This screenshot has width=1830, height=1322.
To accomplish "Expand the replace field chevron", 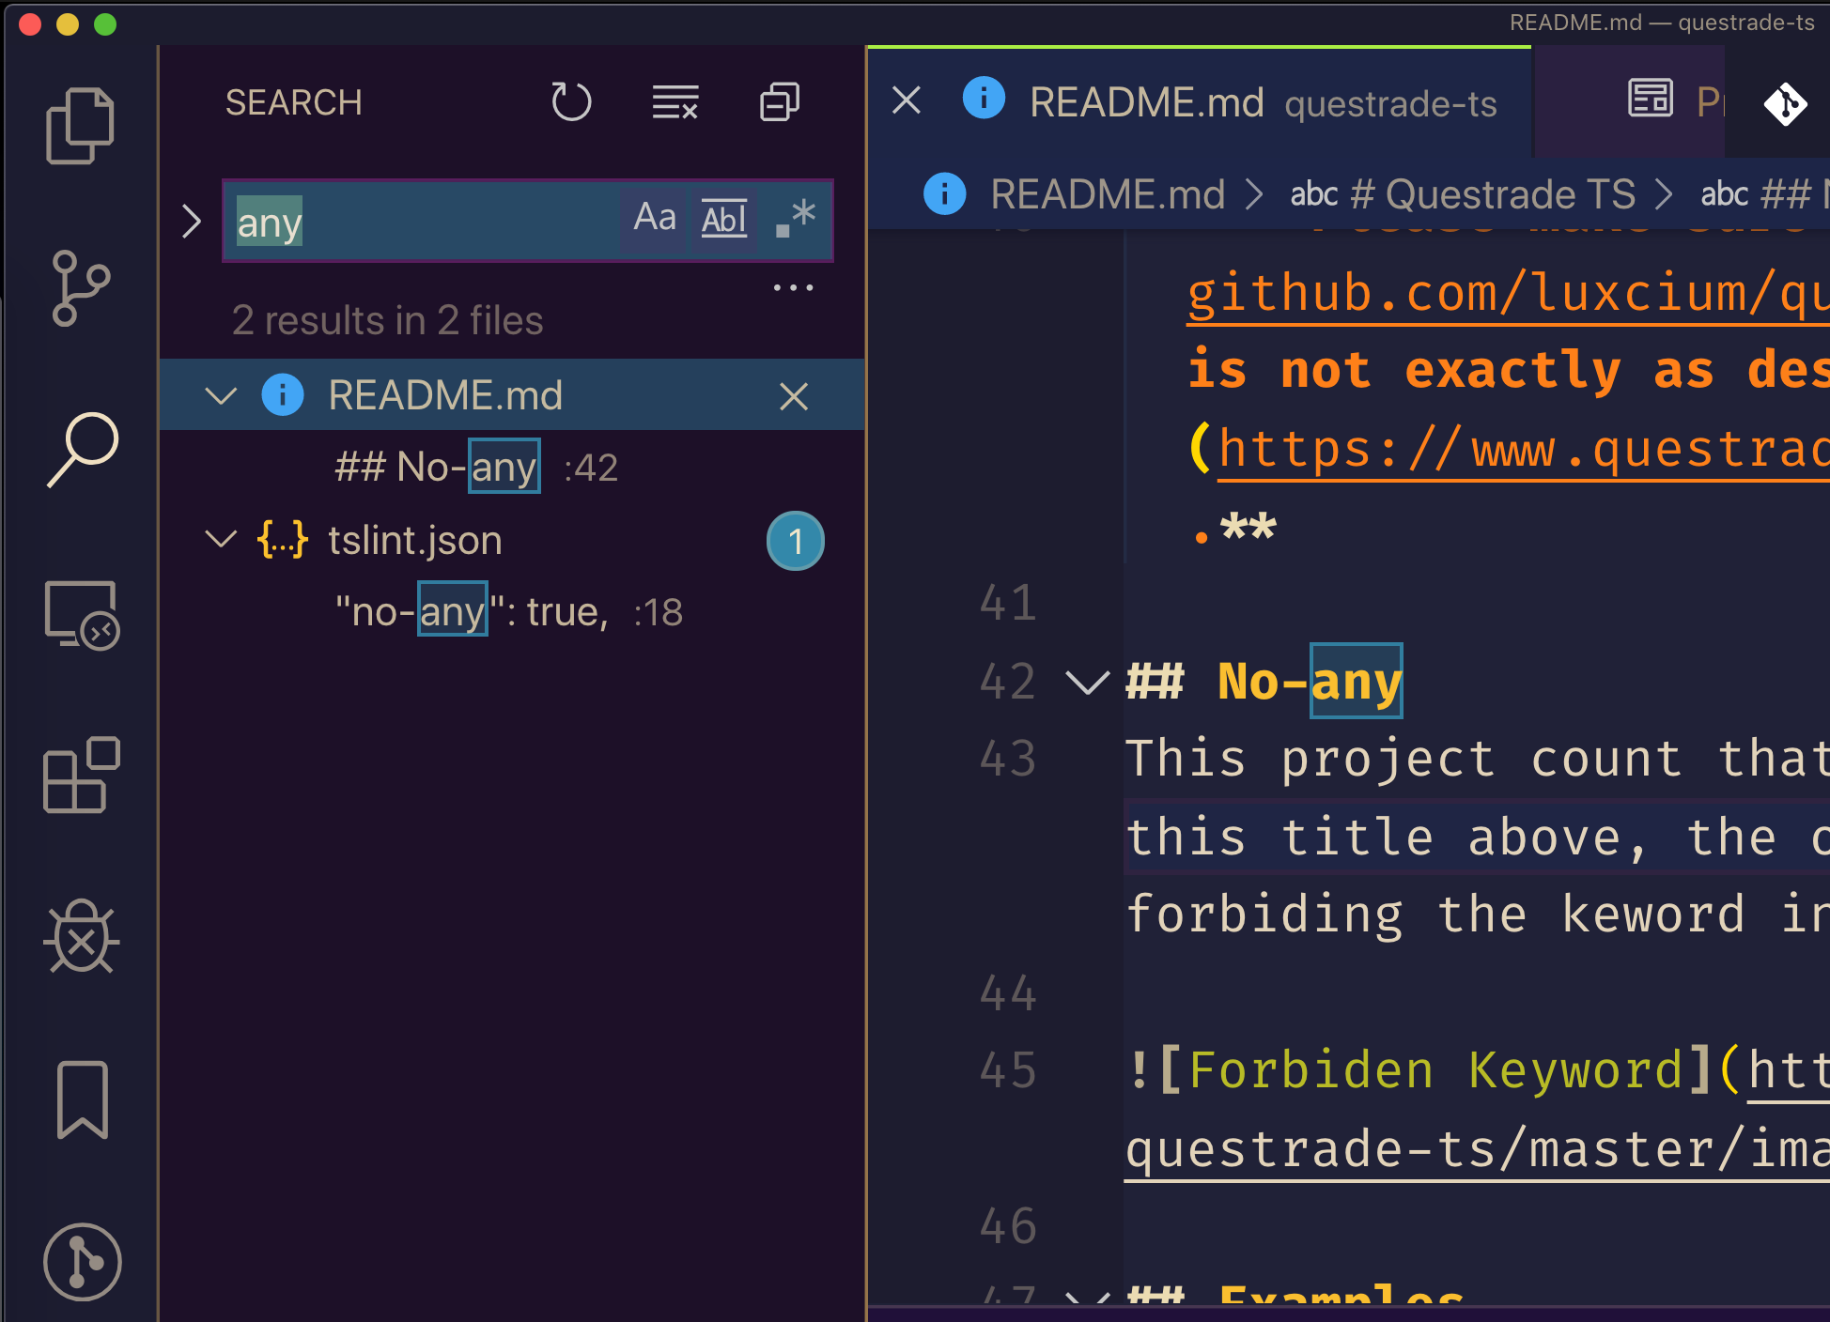I will click(x=192, y=222).
